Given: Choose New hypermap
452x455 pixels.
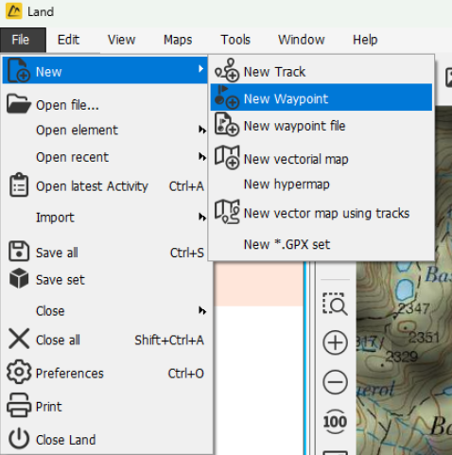Looking at the screenshot, I should click(x=322, y=184).
